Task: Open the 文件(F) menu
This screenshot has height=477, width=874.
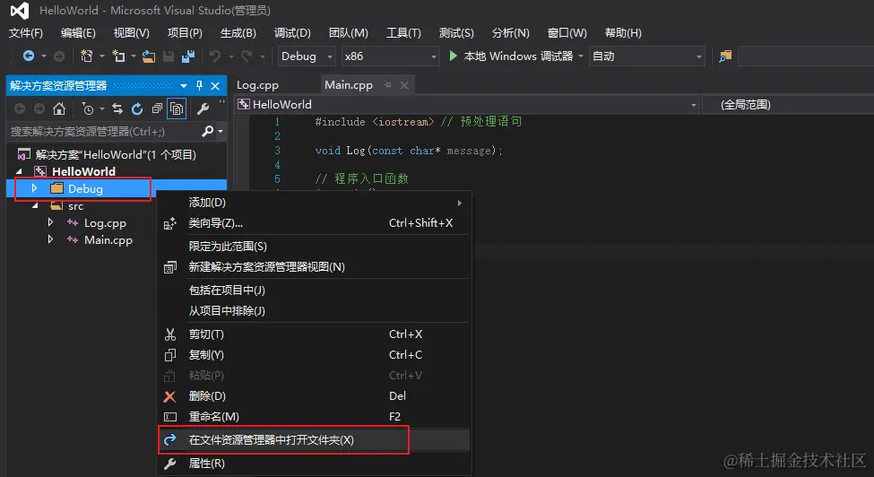Action: click(x=26, y=33)
